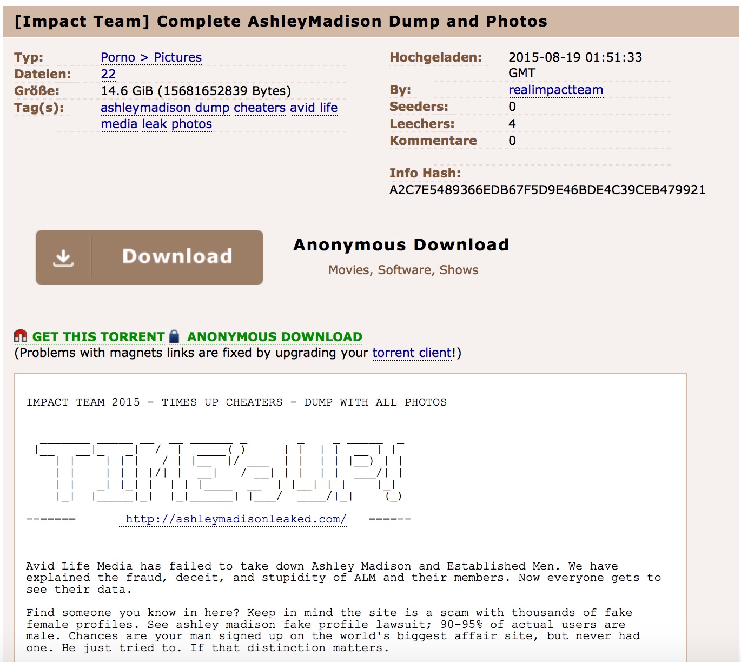Click the Anonymous Download heading
This screenshot has height=662, width=741.
tap(401, 245)
